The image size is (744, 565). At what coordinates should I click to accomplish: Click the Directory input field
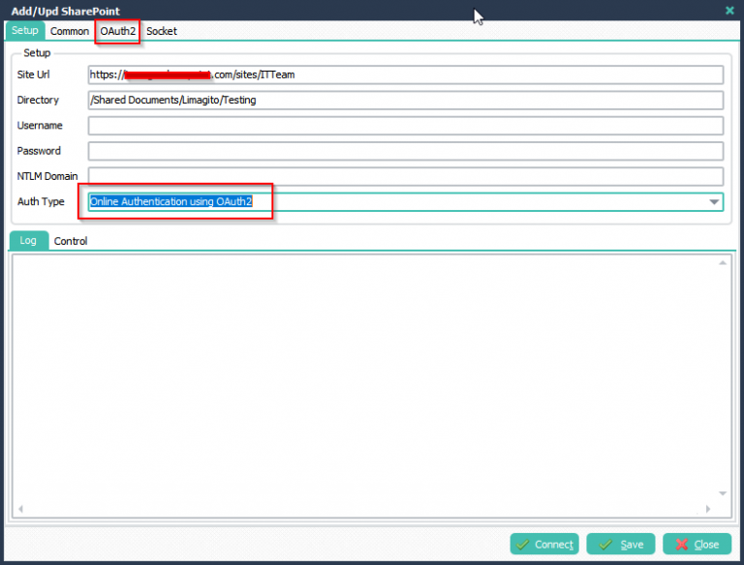pyautogui.click(x=406, y=100)
